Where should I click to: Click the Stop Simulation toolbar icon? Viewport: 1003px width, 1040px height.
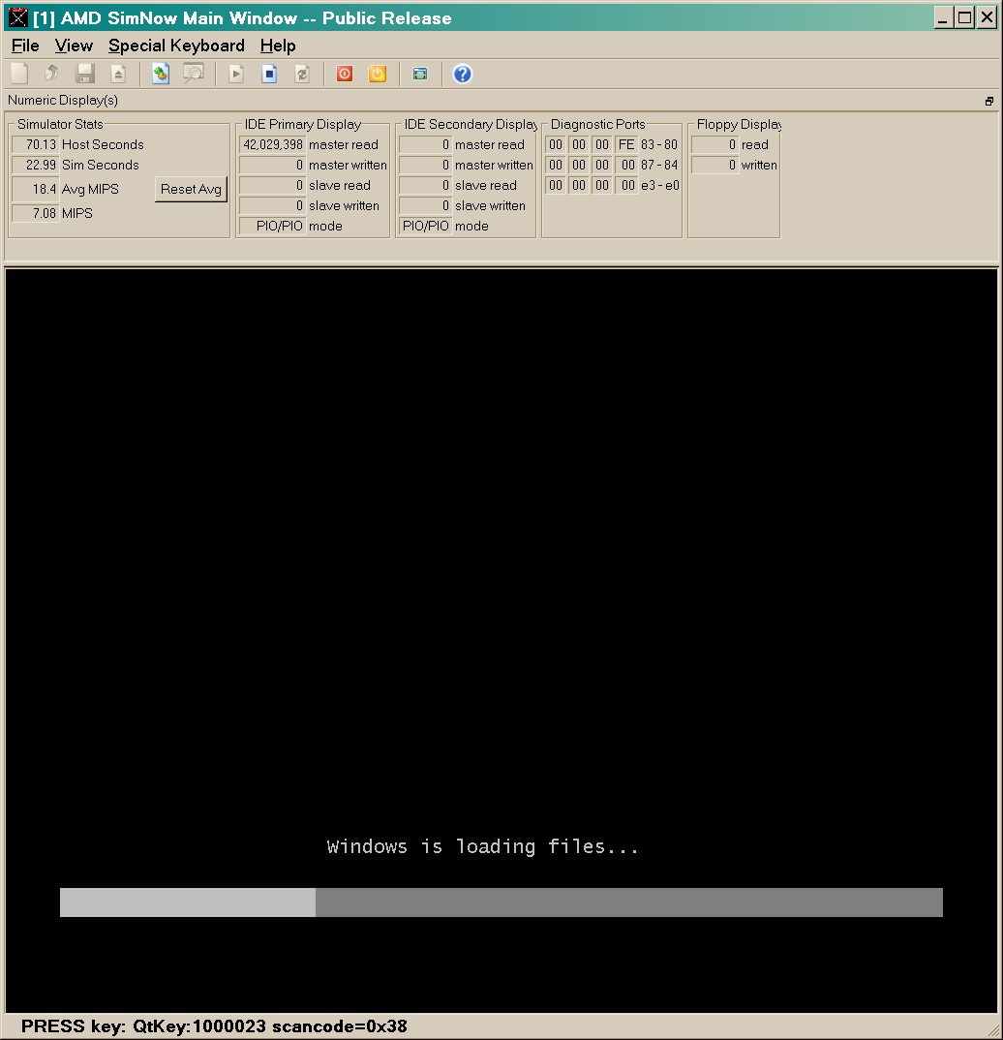click(x=269, y=74)
